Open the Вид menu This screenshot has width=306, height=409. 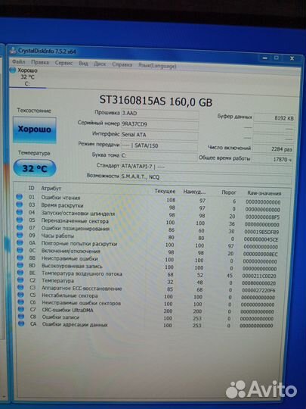[x=83, y=64]
